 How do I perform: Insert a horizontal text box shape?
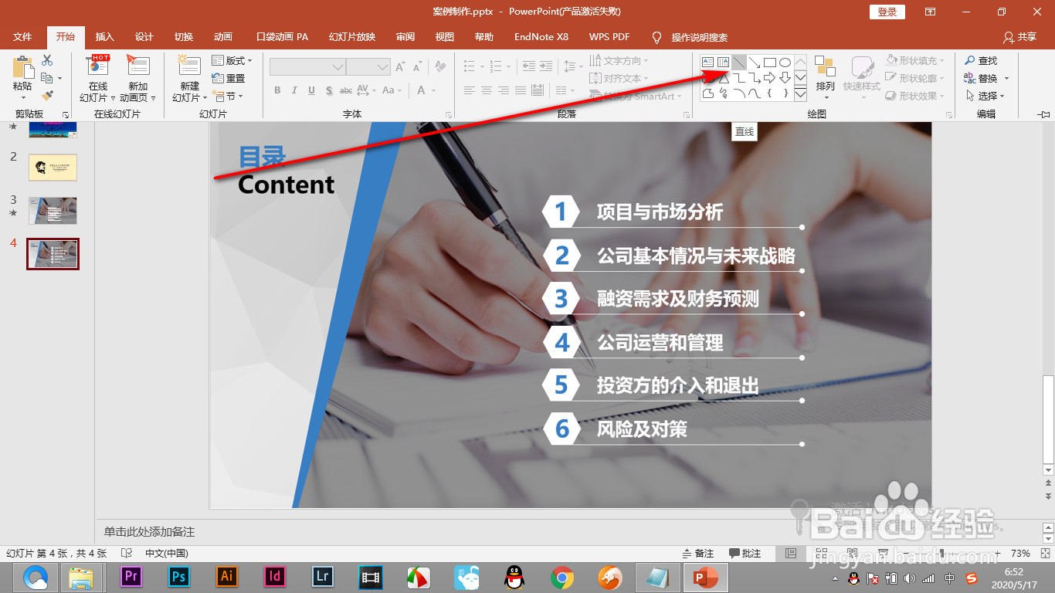pyautogui.click(x=708, y=63)
